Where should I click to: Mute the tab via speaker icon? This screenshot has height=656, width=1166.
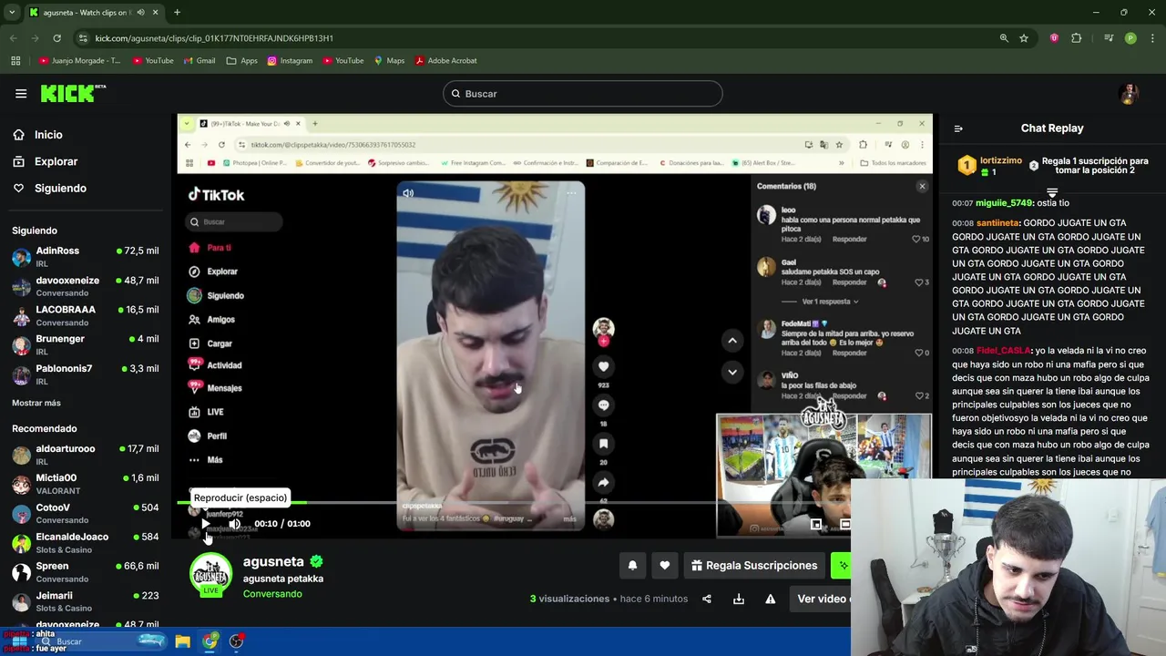[x=140, y=13]
